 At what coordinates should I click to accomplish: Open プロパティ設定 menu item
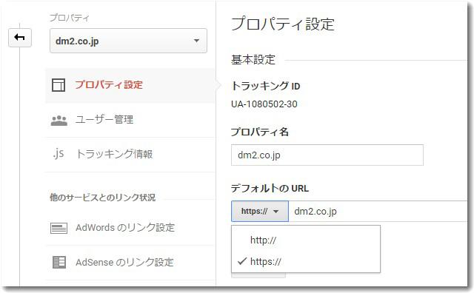130,85
